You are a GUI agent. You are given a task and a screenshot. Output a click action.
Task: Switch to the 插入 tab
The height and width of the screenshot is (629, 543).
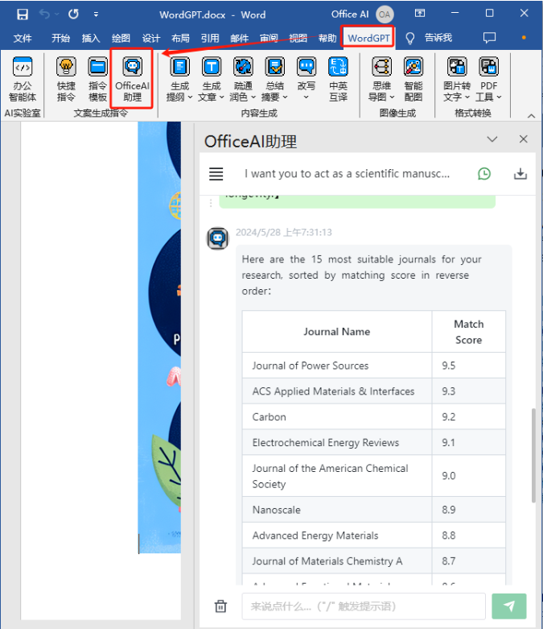91,38
